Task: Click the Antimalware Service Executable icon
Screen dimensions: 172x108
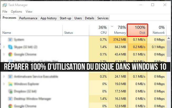Action: click(x=10, y=77)
